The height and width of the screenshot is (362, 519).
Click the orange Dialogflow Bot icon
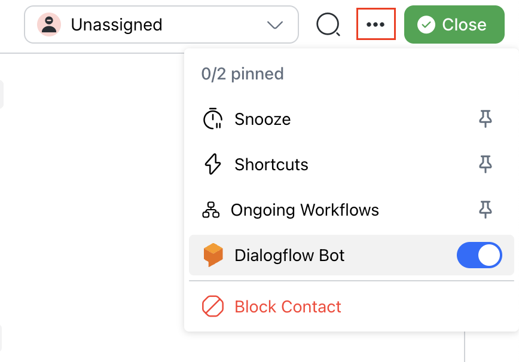pos(213,255)
